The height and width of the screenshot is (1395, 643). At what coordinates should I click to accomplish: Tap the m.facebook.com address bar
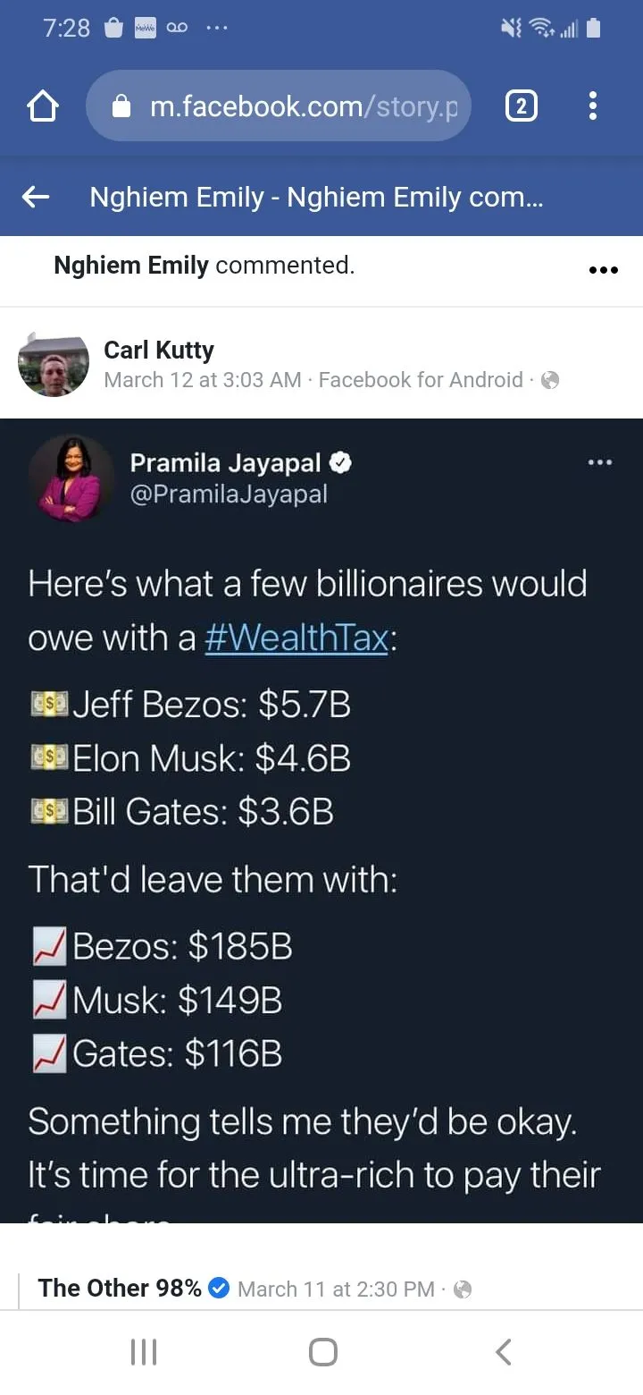pyautogui.click(x=304, y=107)
